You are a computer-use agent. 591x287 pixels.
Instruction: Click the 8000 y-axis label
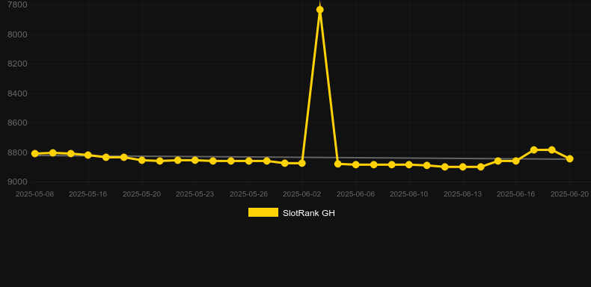(17, 34)
